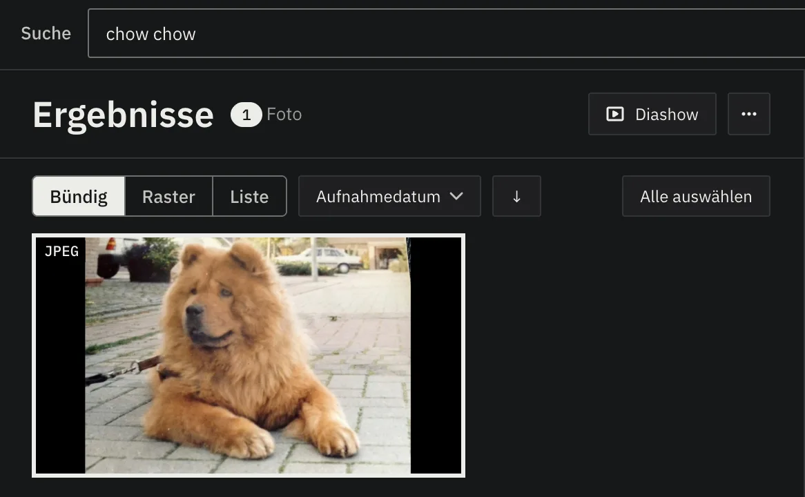Switch to Liste view
The height and width of the screenshot is (497, 805).
pos(249,196)
